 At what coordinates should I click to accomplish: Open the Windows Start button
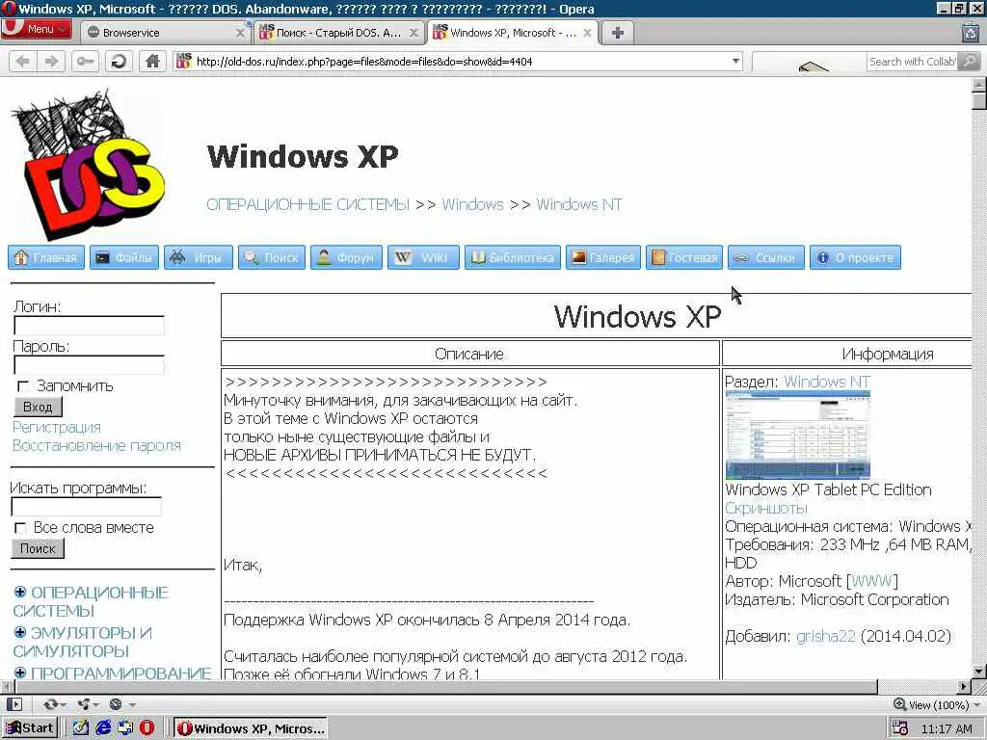[x=30, y=728]
